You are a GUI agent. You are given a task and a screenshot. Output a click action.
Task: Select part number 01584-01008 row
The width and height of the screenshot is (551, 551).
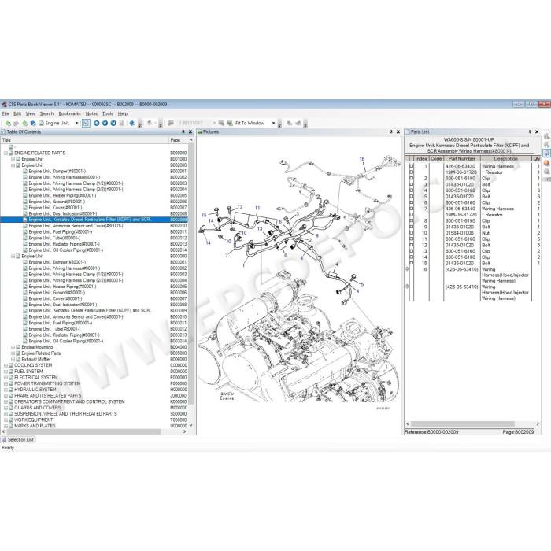pos(472,233)
